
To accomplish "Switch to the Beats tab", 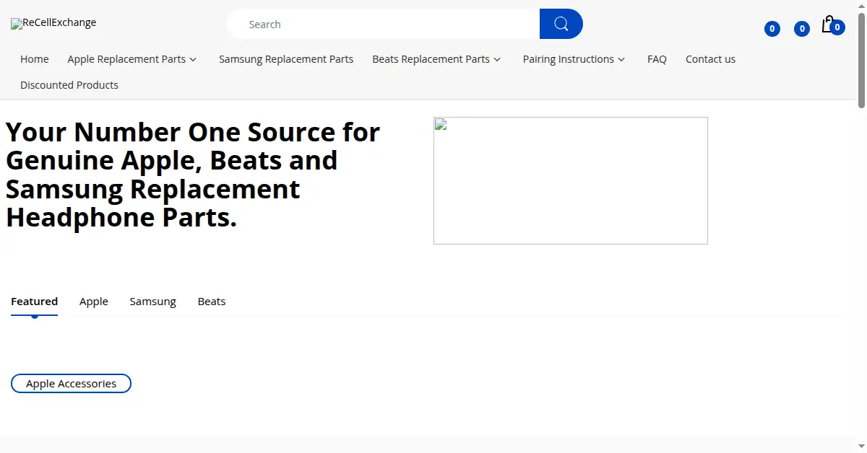I will [x=212, y=302].
